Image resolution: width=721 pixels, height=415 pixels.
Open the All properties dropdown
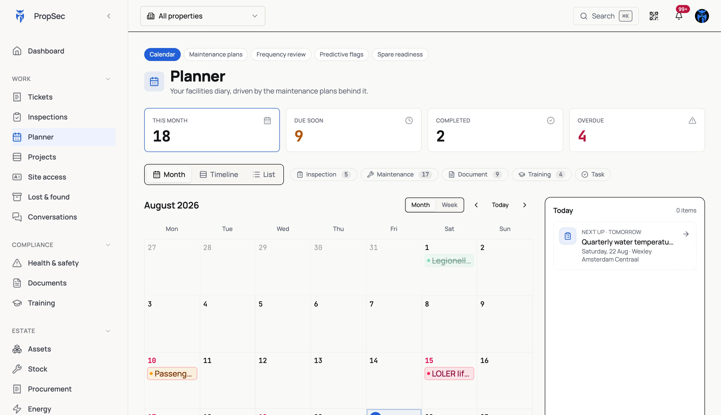coord(203,16)
